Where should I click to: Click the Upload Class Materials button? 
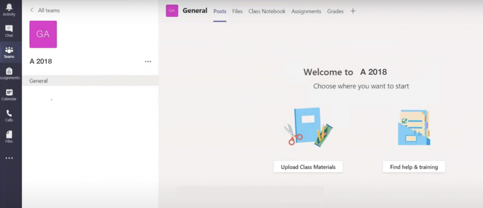tap(308, 167)
